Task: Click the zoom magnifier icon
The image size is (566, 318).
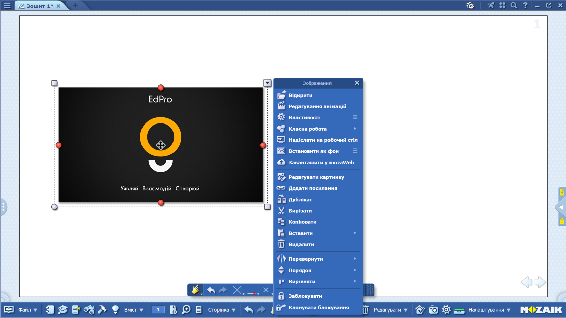Action: (x=186, y=310)
